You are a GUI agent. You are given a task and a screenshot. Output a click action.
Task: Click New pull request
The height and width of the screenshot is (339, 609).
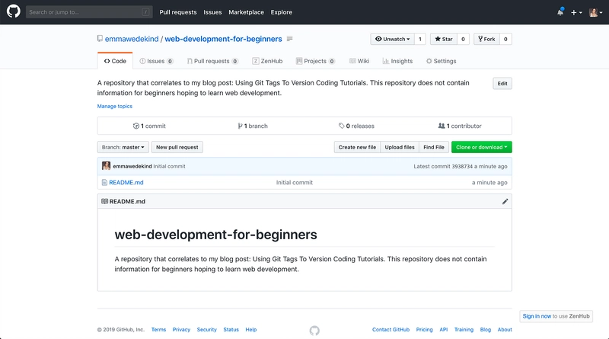(x=177, y=147)
